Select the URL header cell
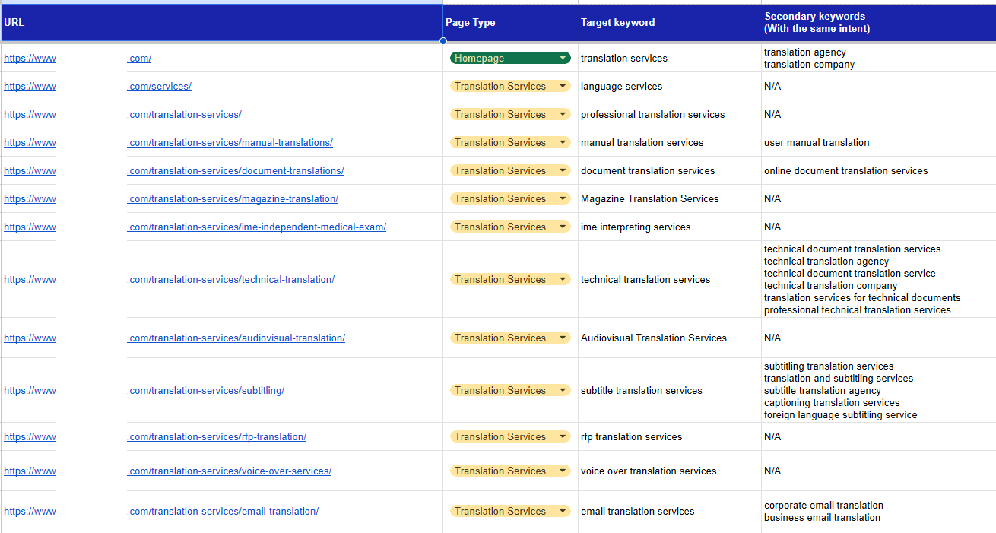 point(221,23)
